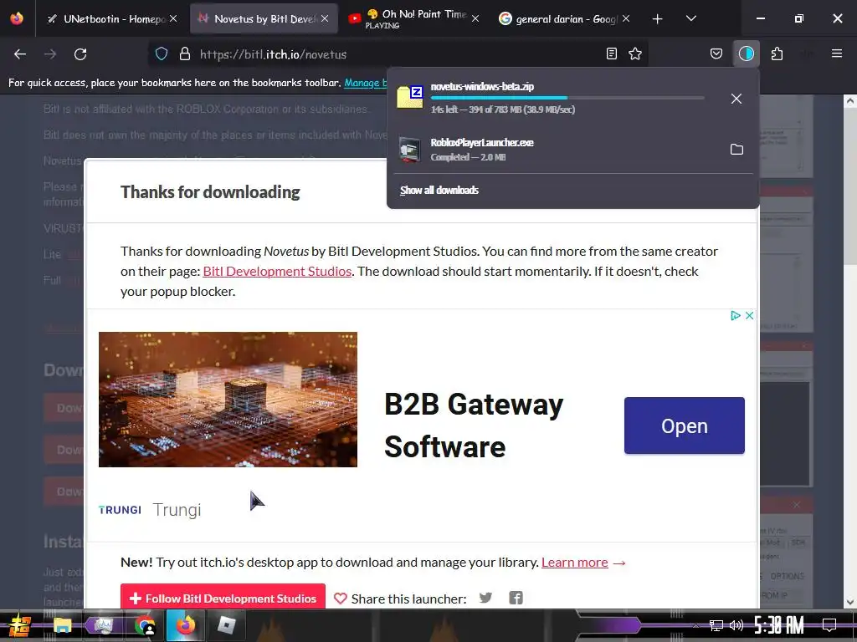Share the launcher on Facebook

(x=516, y=598)
